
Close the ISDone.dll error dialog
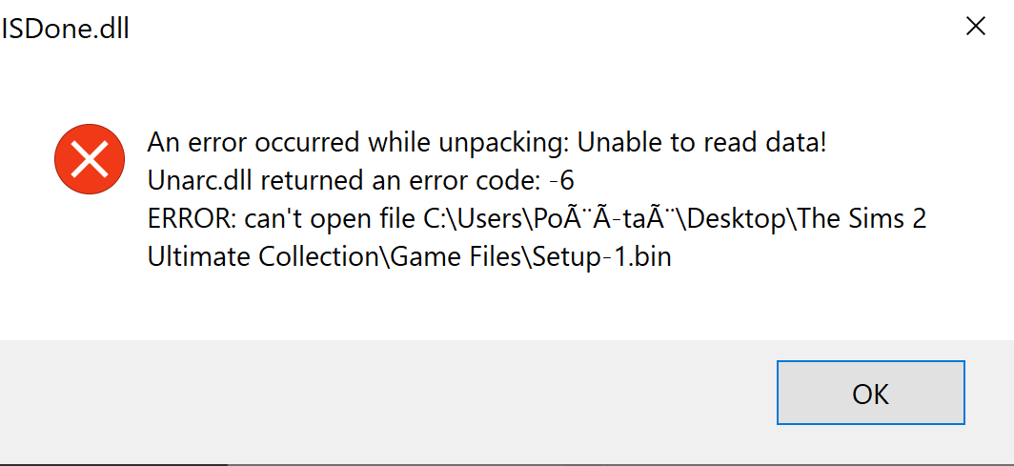pos(975,27)
